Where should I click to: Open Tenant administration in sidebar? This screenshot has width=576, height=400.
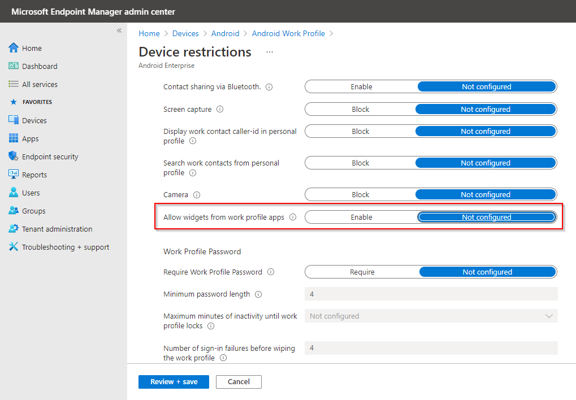pos(57,229)
